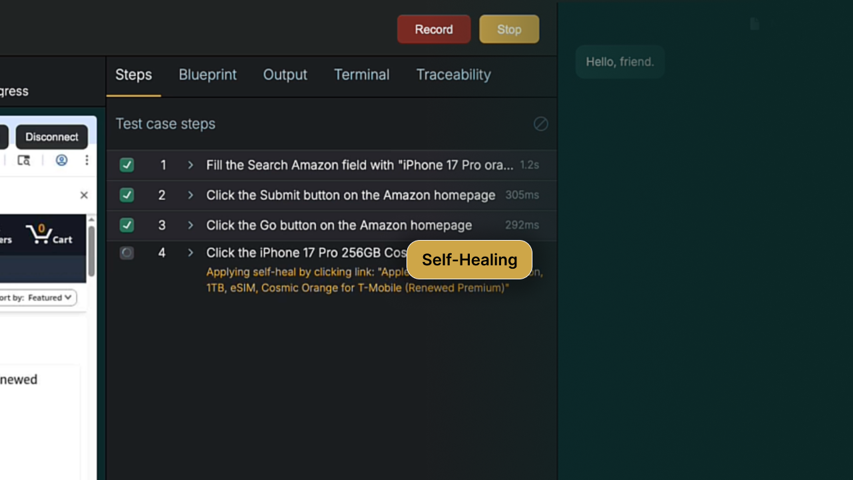Expand step 4 iPhone 17 Pro details

coord(191,253)
